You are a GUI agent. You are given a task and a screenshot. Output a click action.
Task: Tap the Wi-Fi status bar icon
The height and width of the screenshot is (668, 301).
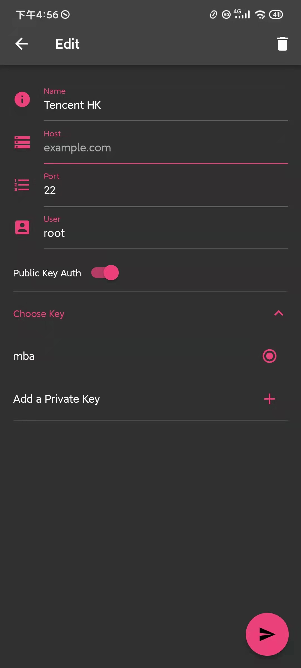260,14
